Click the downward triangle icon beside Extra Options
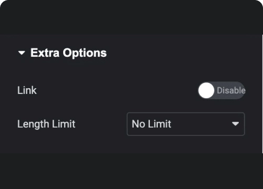 [22, 52]
